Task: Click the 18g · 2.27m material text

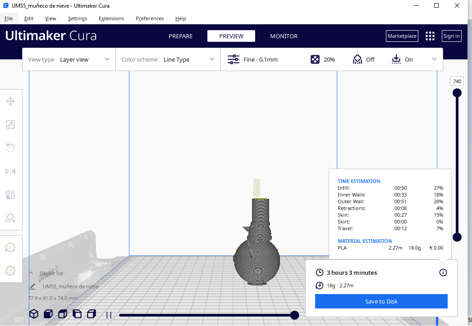Action: (340, 286)
